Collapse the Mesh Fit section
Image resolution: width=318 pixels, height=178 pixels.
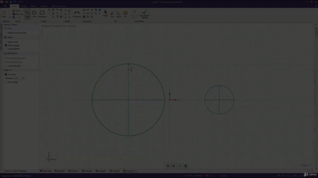click(x=20, y=70)
